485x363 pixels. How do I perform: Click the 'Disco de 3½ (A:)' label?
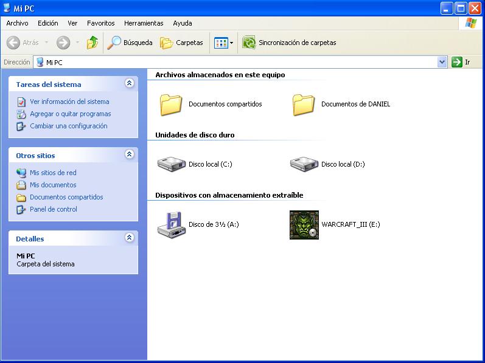pyautogui.click(x=214, y=224)
